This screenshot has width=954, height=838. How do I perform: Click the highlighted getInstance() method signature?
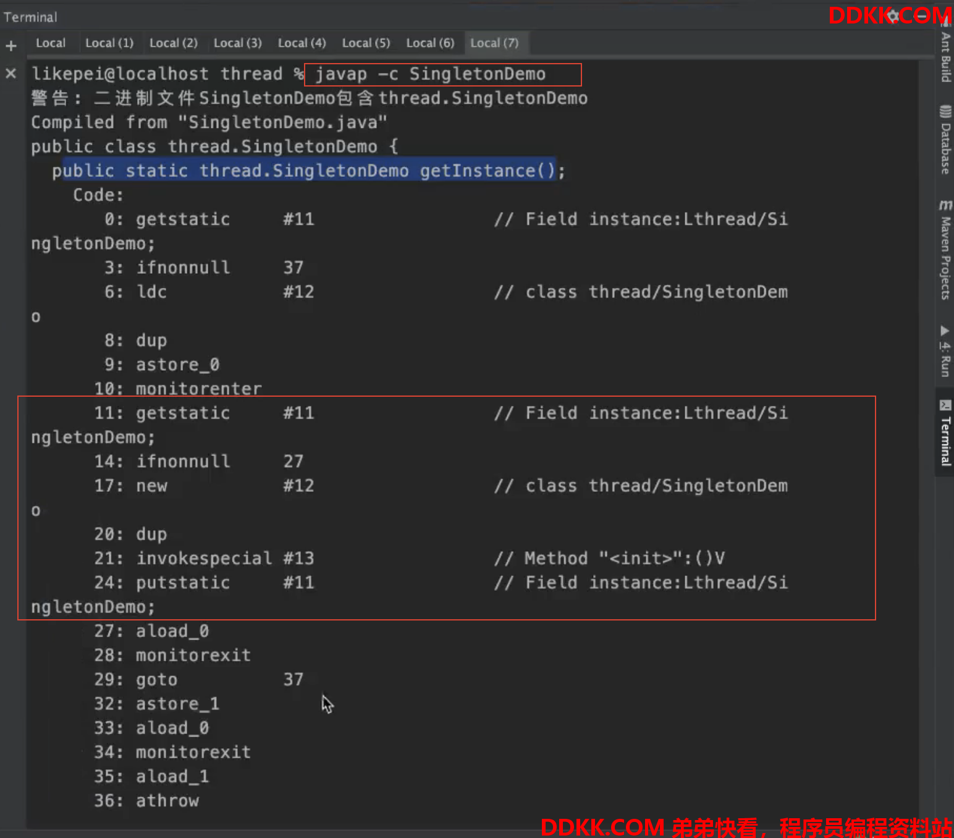(x=309, y=171)
